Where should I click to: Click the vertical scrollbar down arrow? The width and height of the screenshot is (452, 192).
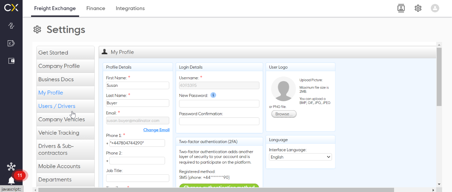439,184
